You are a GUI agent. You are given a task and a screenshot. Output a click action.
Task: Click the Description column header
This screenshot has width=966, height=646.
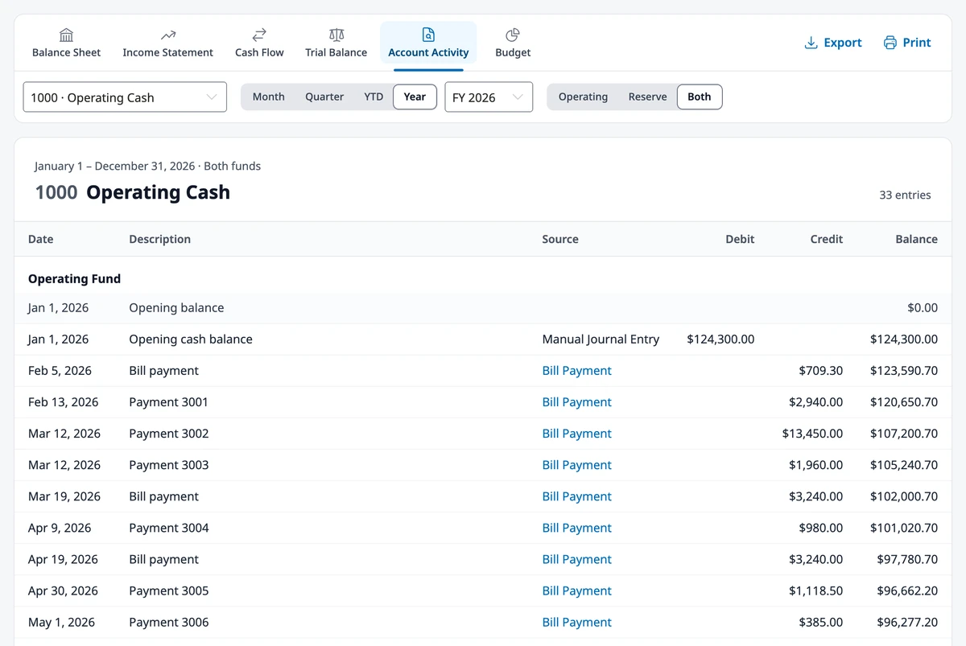(159, 239)
